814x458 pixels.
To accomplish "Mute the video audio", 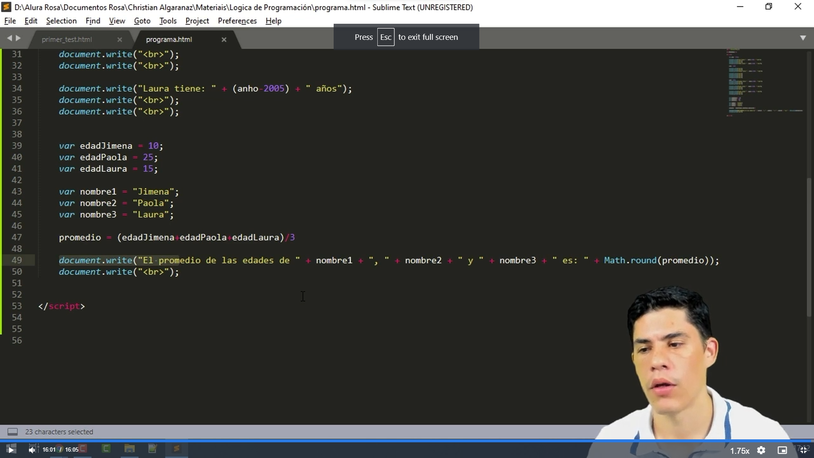I will [32, 450].
